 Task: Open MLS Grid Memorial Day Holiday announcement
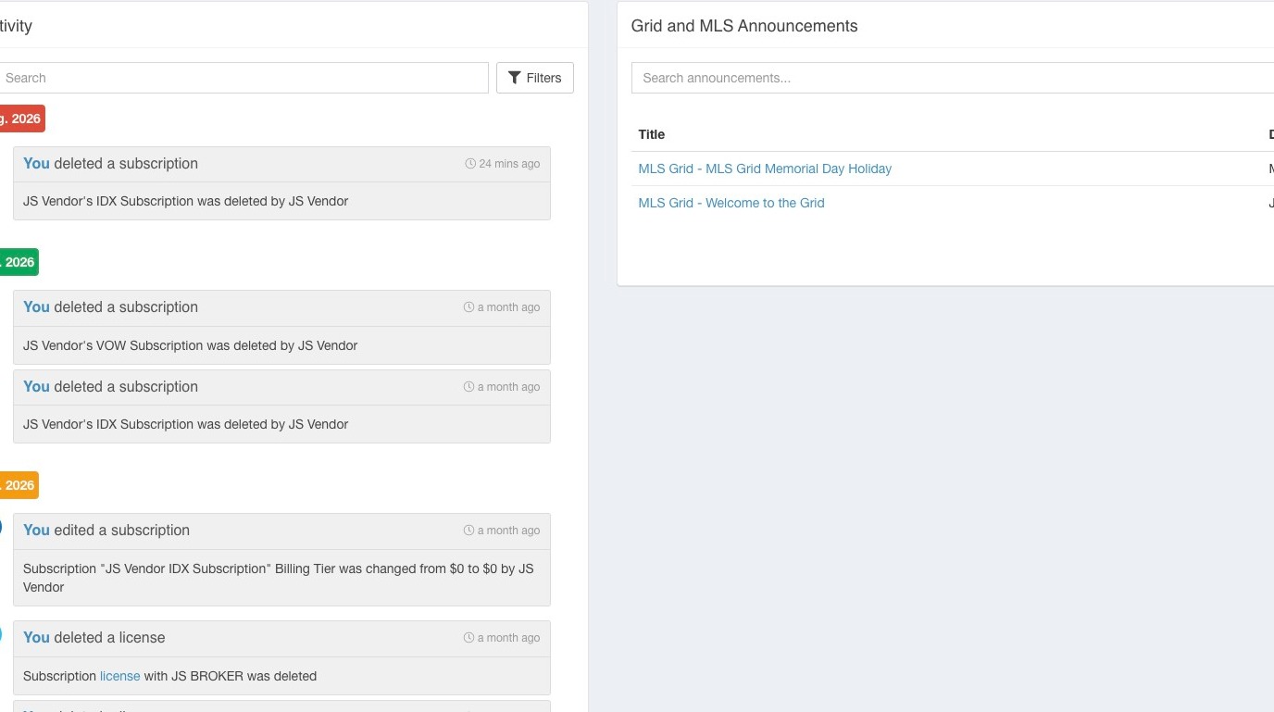(x=765, y=169)
